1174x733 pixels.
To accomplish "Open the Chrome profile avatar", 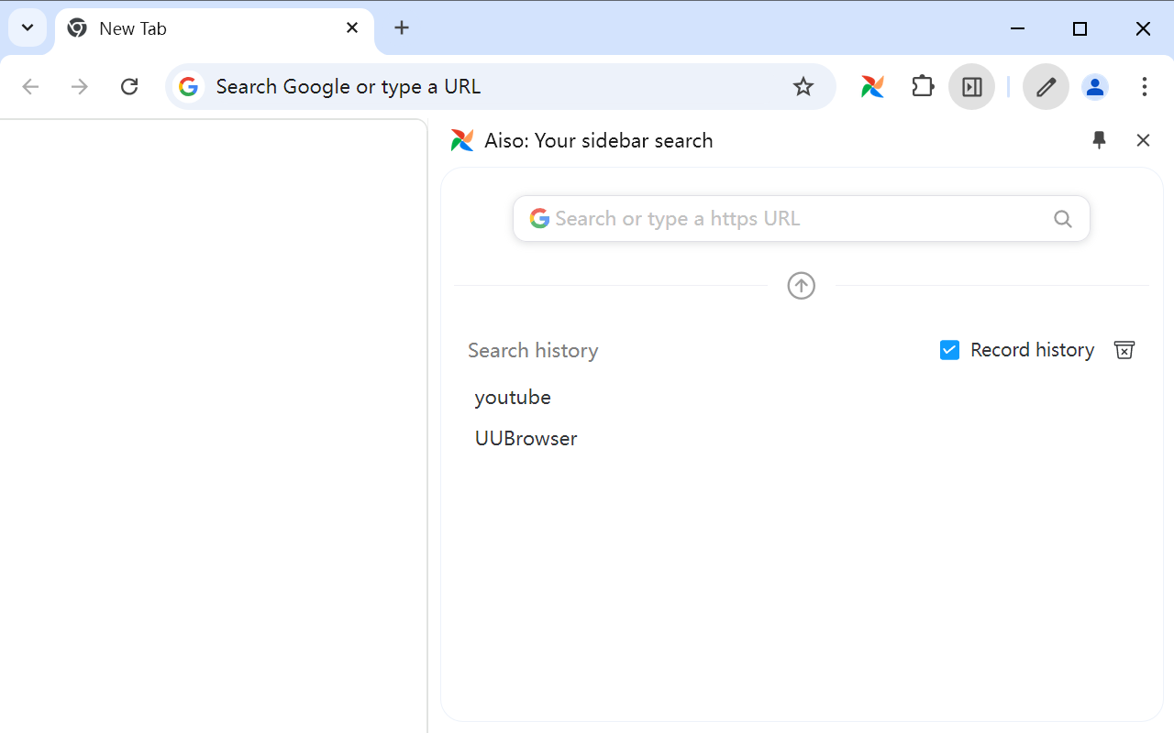I will click(1094, 87).
